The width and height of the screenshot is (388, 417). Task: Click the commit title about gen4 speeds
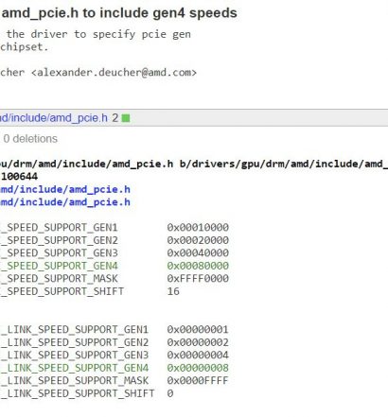coord(119,13)
